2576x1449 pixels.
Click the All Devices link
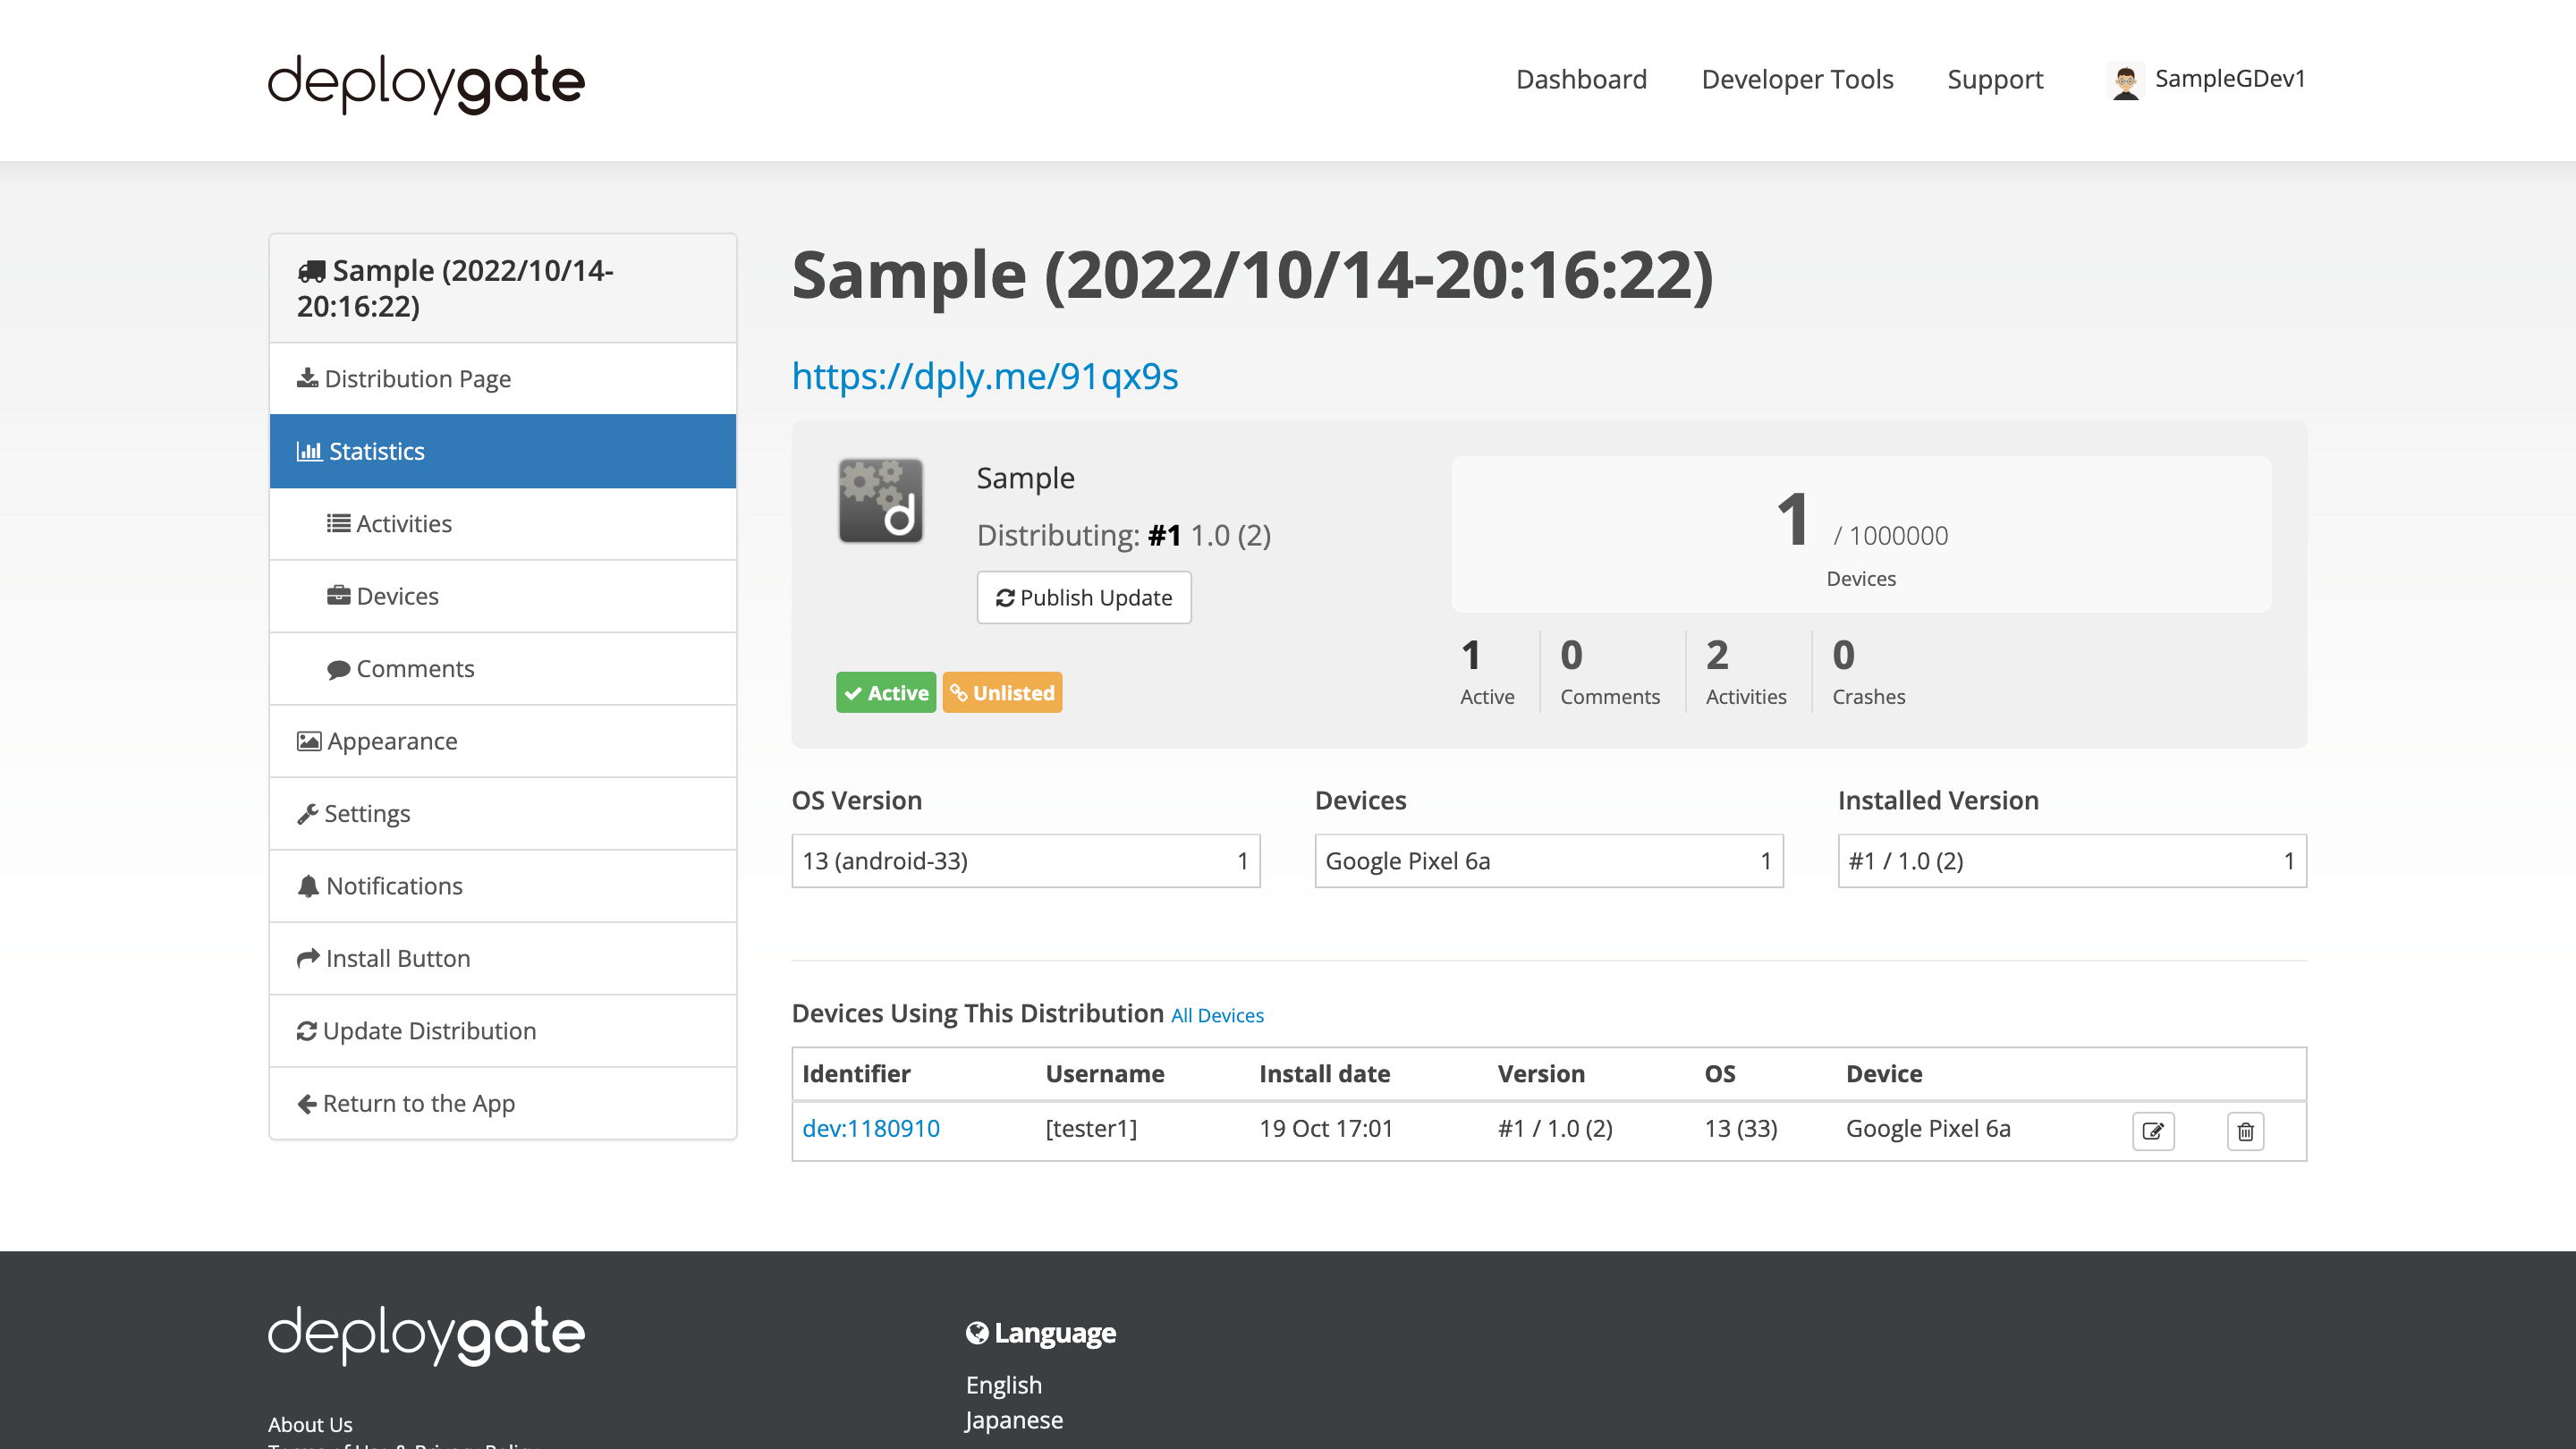[x=1217, y=1016]
